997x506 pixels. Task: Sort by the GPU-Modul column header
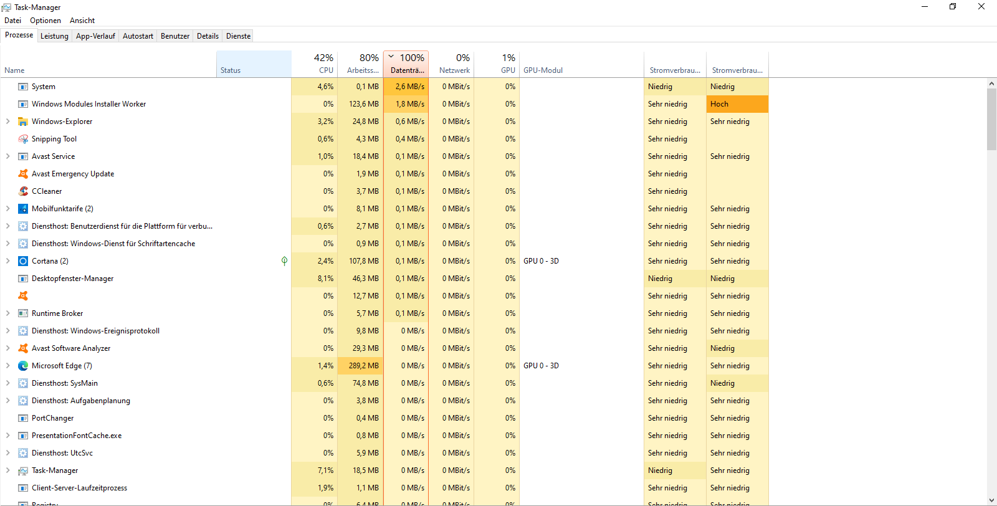pyautogui.click(x=581, y=64)
